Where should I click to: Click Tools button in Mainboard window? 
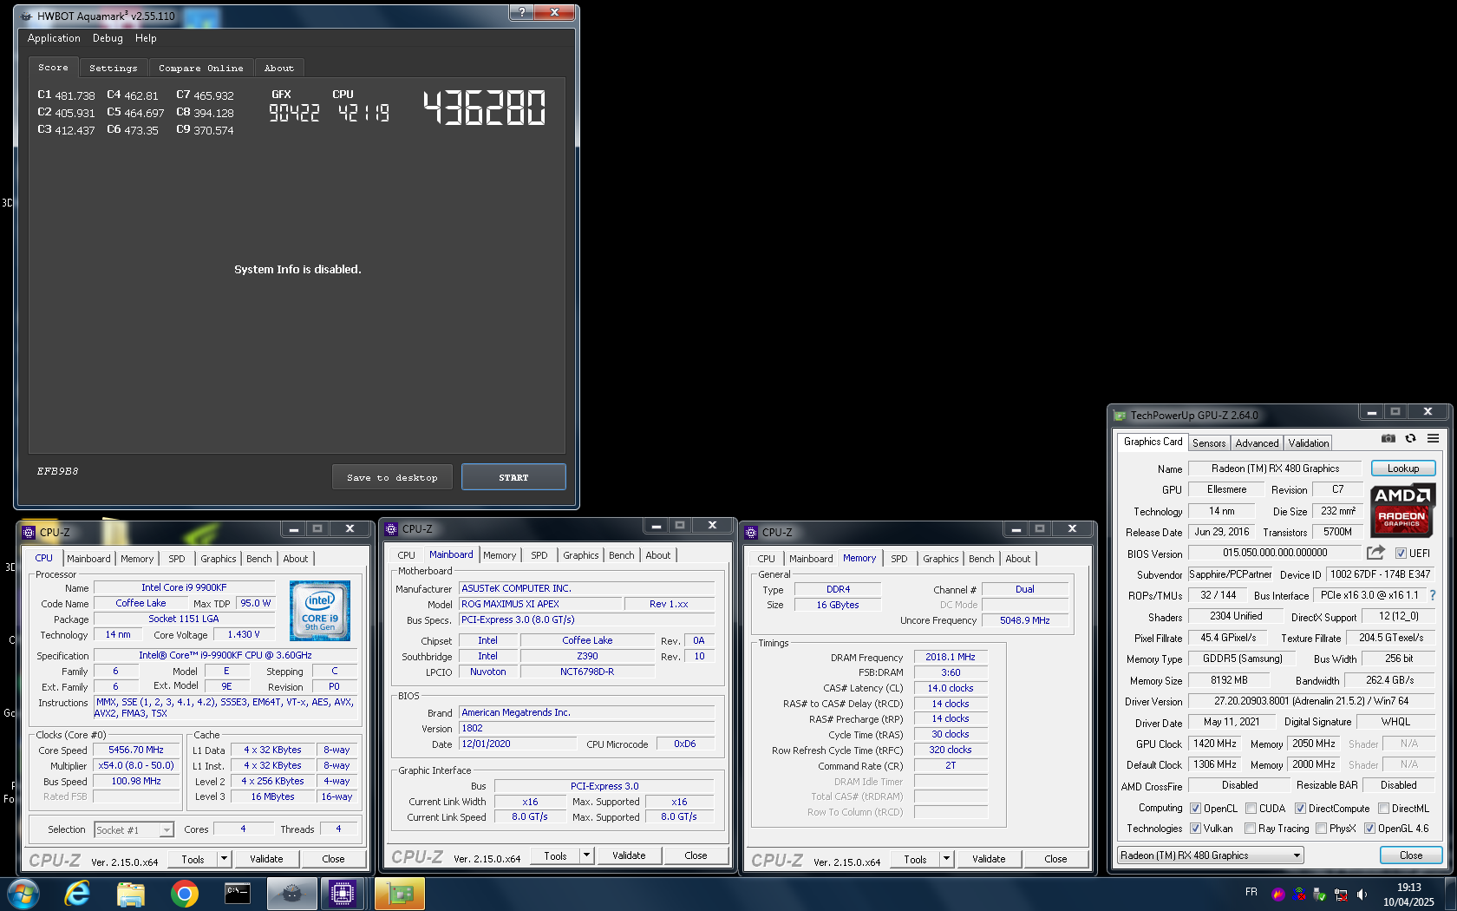pos(555,855)
